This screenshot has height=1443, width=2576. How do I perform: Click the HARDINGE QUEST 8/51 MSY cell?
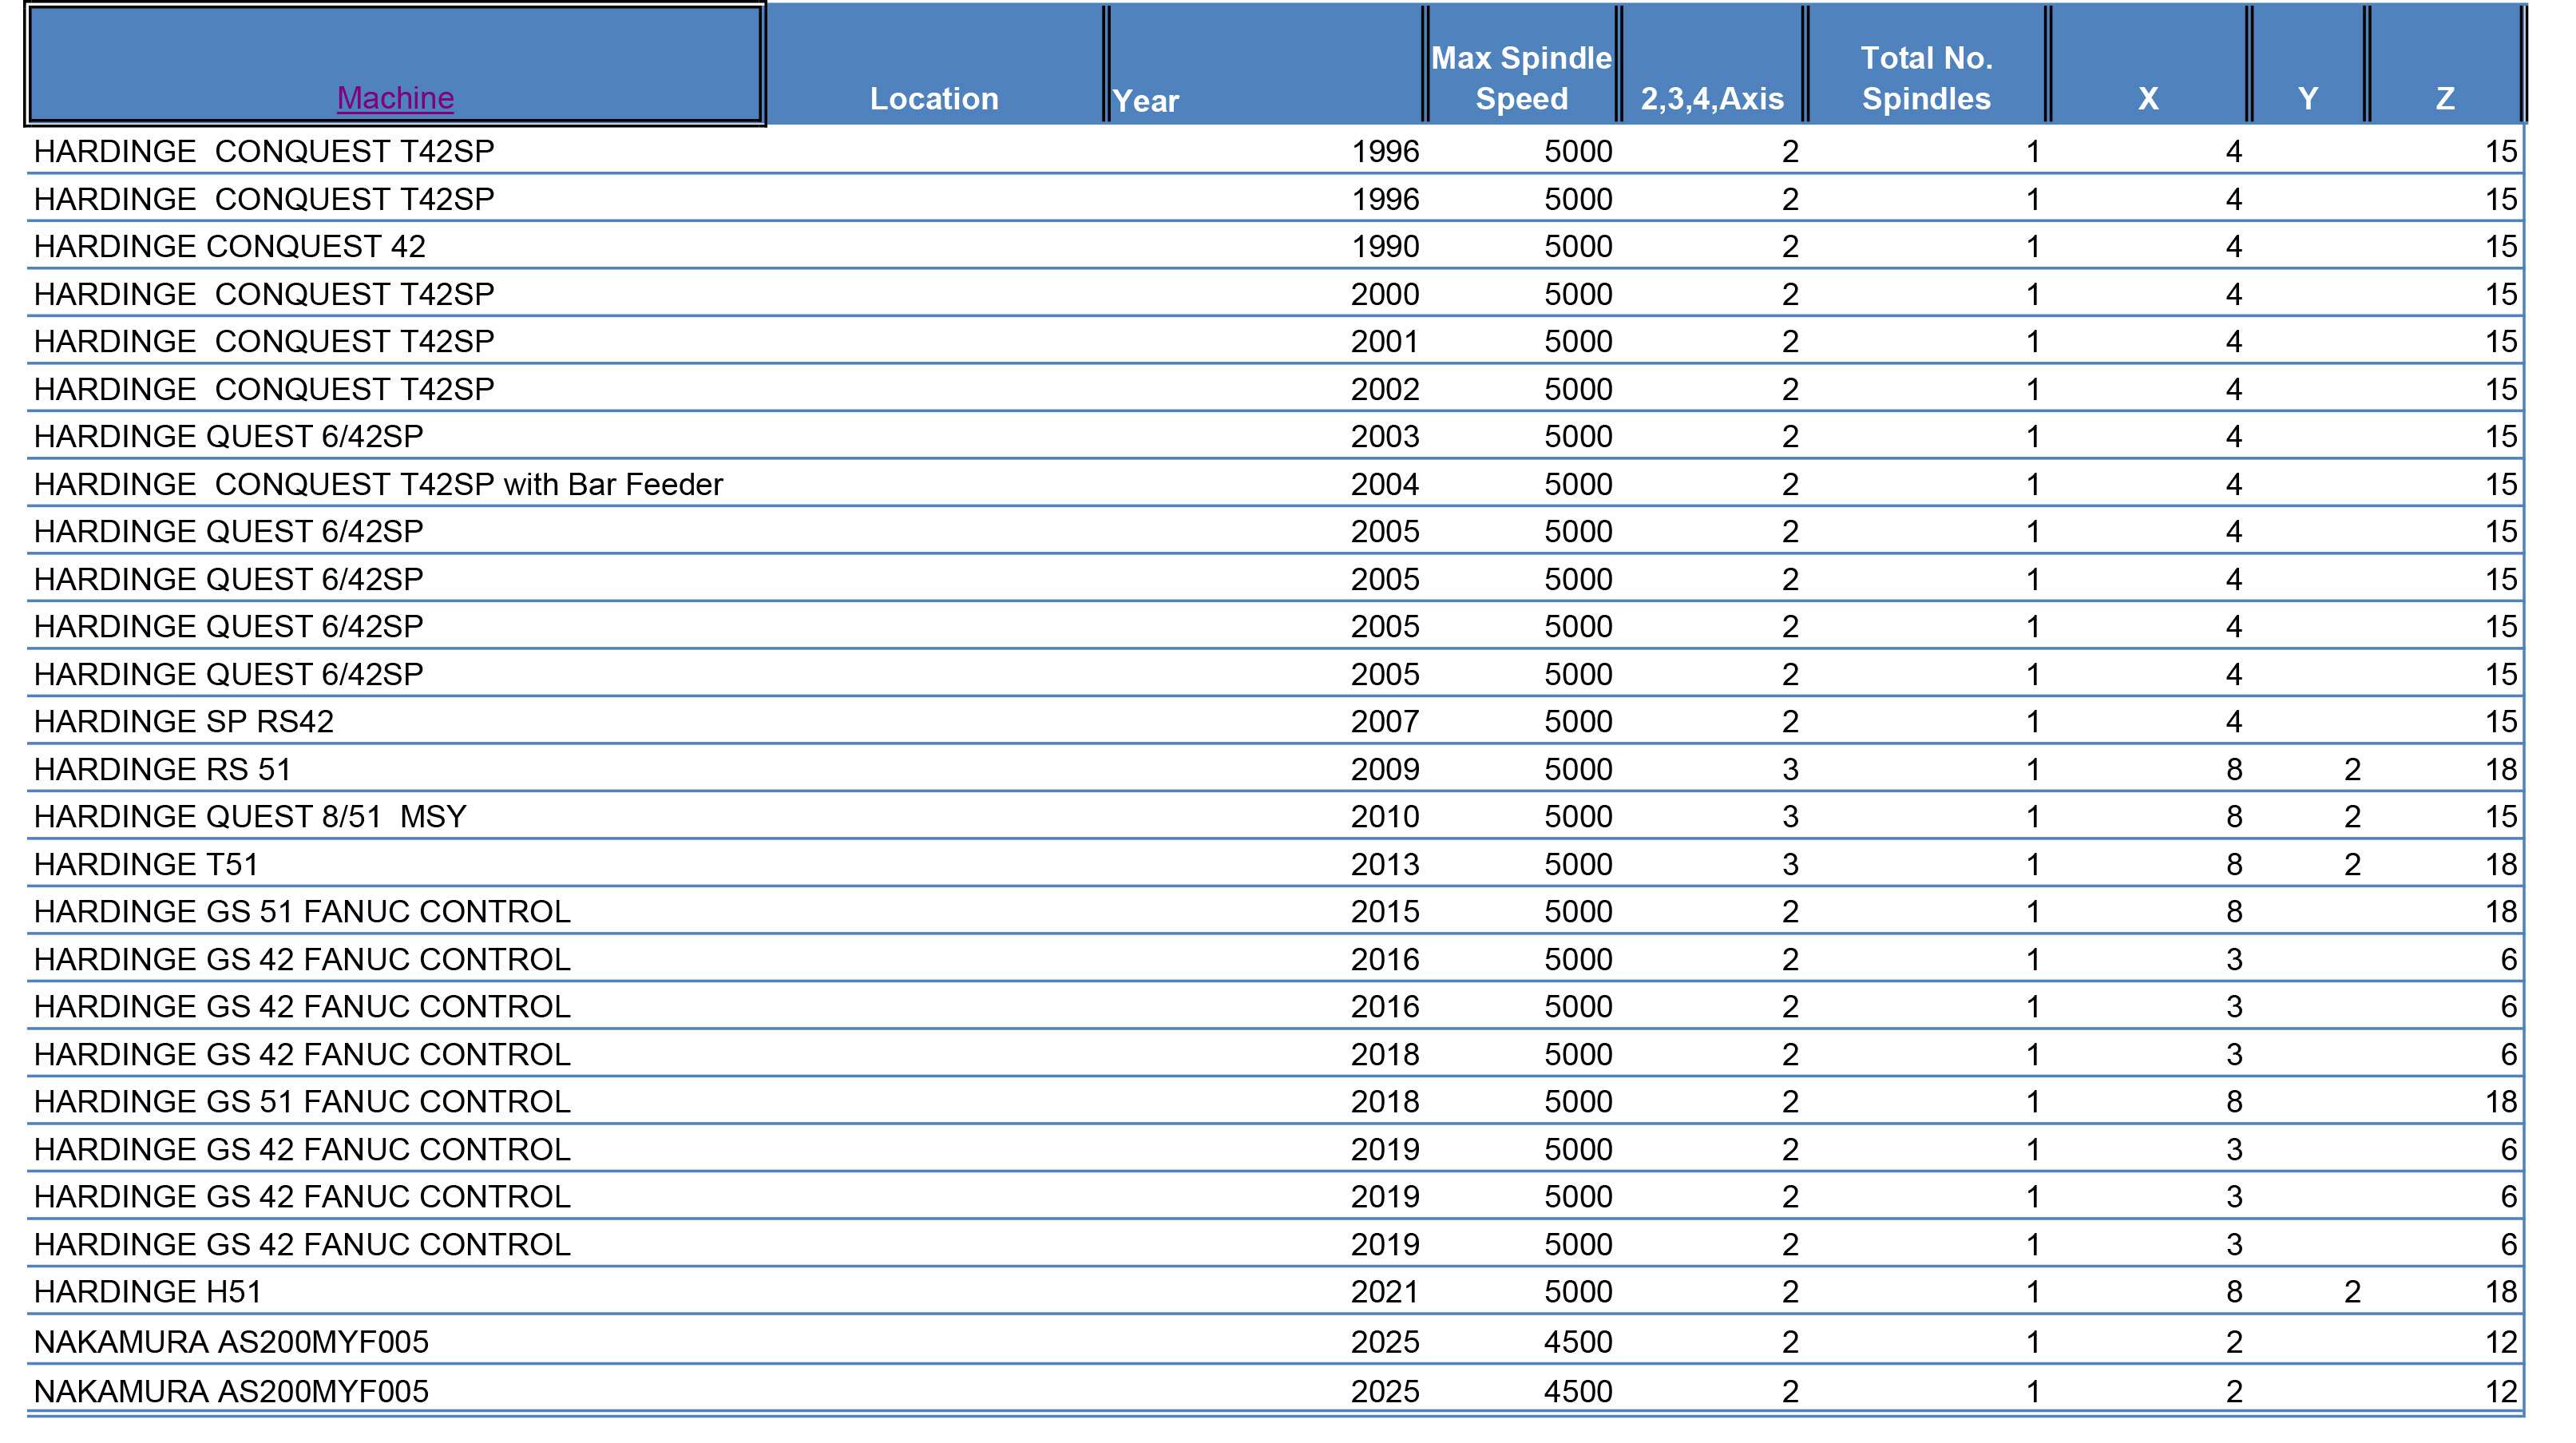(x=250, y=816)
